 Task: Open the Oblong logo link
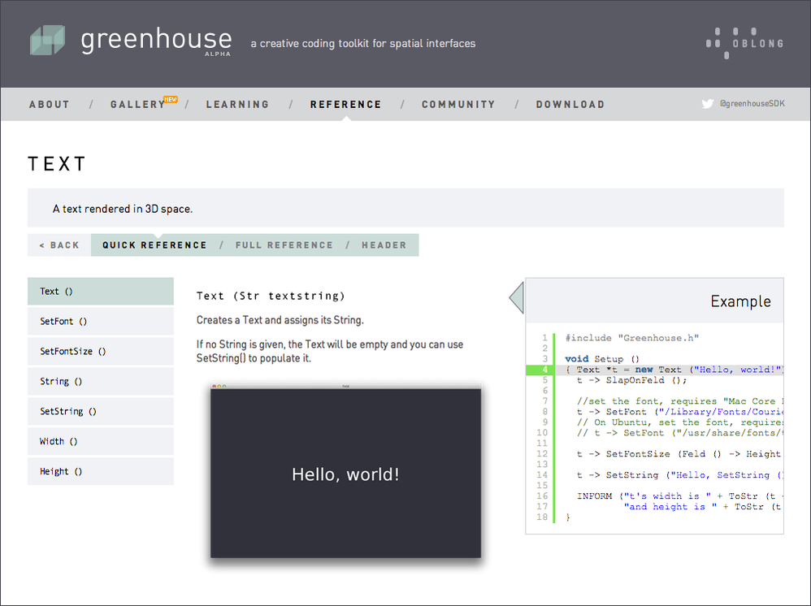744,43
